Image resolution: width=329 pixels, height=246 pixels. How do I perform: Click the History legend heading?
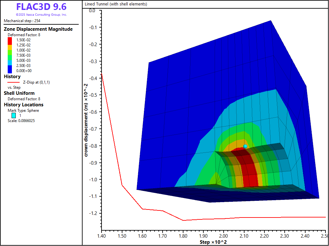point(12,77)
